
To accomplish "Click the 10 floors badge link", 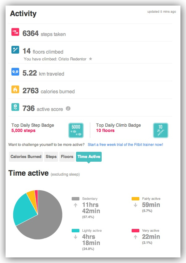I will pos(105,130).
